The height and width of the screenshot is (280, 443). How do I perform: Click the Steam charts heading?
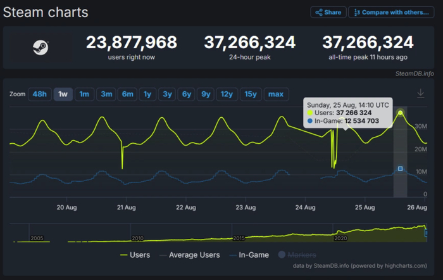[46, 12]
